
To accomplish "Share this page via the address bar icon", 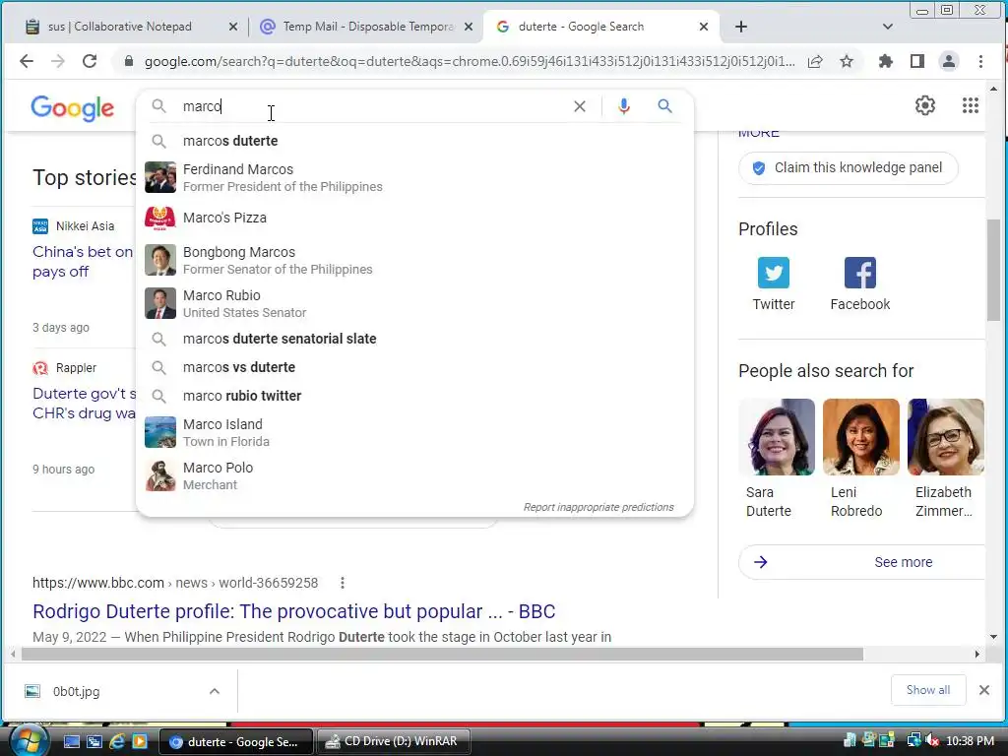I will click(815, 62).
